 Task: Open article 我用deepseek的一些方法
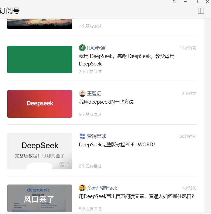(106, 102)
